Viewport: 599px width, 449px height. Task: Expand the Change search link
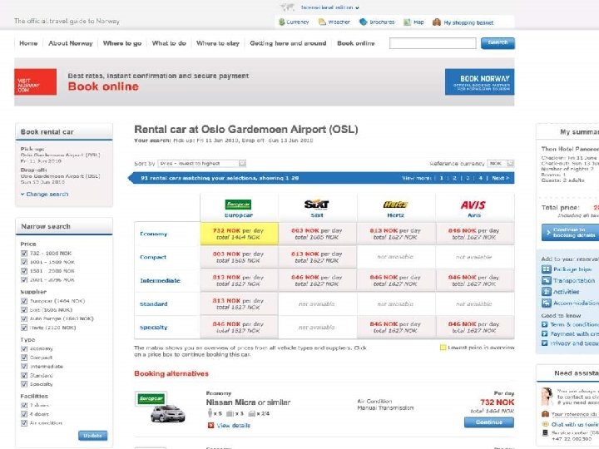click(45, 194)
